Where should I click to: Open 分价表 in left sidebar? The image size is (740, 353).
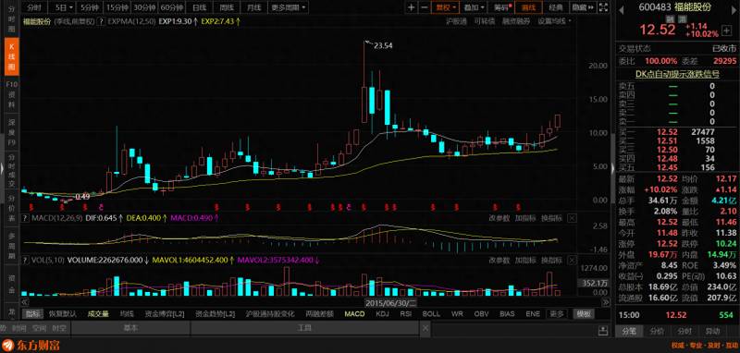tap(12, 209)
